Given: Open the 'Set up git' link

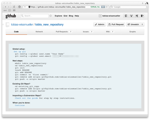Looking at the screenshot, I should pyautogui.click(x=20, y=51).
